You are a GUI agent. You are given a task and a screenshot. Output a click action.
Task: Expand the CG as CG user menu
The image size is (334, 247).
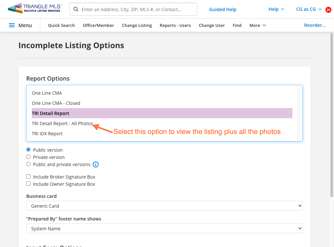coord(309,9)
